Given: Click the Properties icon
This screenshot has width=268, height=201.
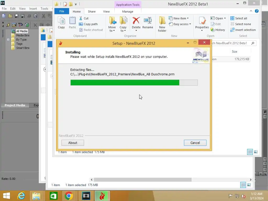Looking at the screenshot, I should click(x=202, y=24).
